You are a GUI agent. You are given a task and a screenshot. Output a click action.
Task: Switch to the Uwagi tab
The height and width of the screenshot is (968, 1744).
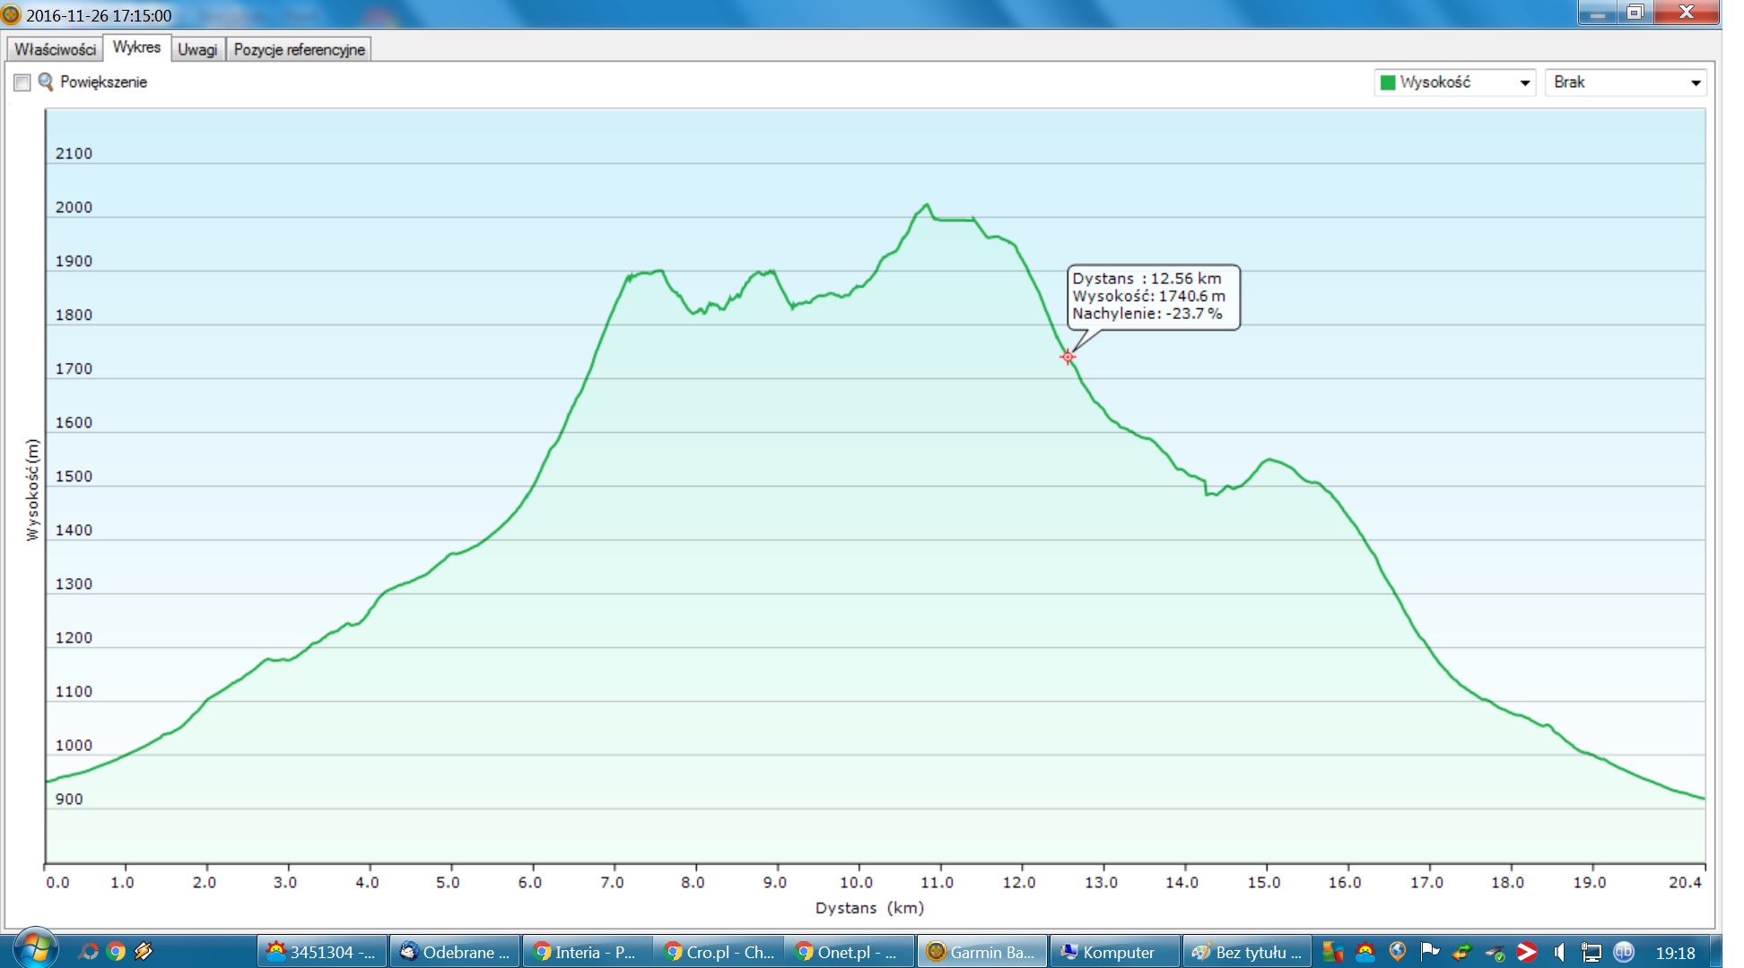point(197,49)
